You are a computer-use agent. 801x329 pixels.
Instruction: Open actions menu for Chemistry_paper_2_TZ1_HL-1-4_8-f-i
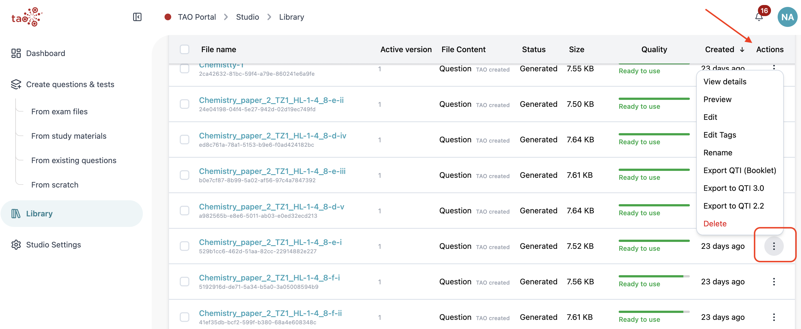[x=774, y=282]
